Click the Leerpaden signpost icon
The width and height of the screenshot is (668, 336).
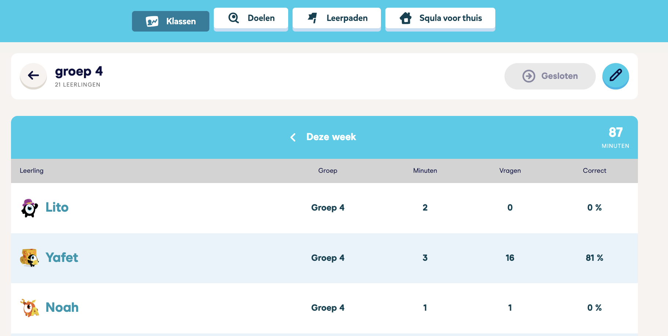[312, 18]
